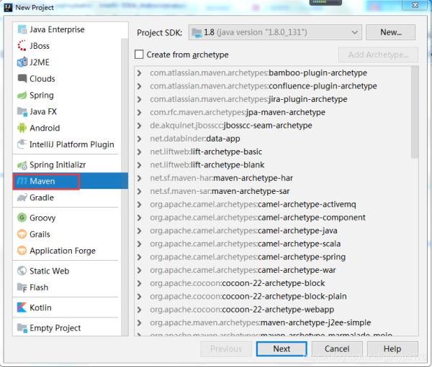Click the J2ME phone icon
The width and height of the screenshot is (432, 367).
pos(22,62)
